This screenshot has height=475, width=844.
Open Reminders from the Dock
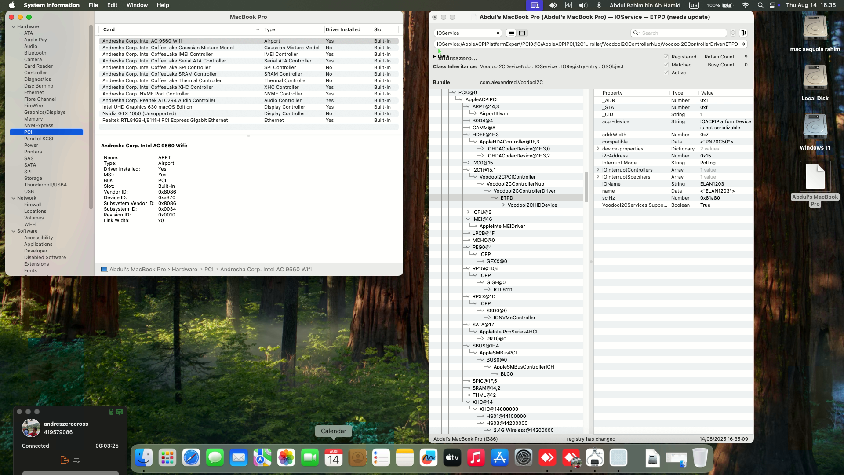(381, 458)
